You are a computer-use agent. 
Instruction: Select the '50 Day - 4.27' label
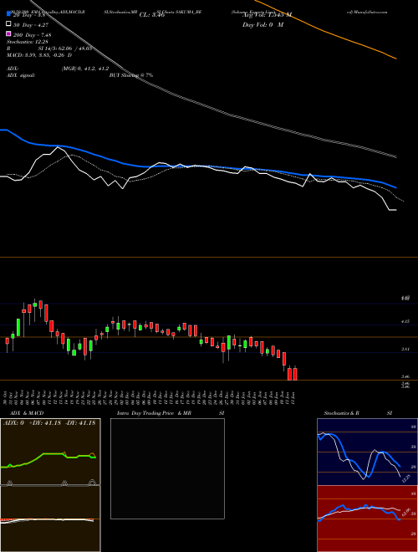pyautogui.click(x=31, y=25)
